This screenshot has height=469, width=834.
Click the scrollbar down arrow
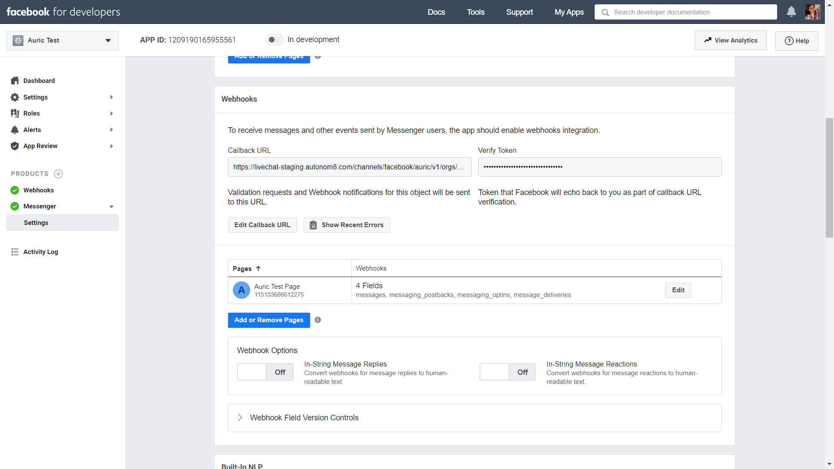coord(829,464)
